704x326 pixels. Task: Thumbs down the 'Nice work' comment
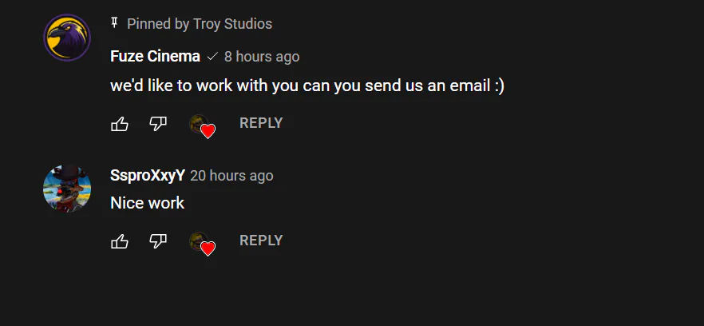point(158,241)
